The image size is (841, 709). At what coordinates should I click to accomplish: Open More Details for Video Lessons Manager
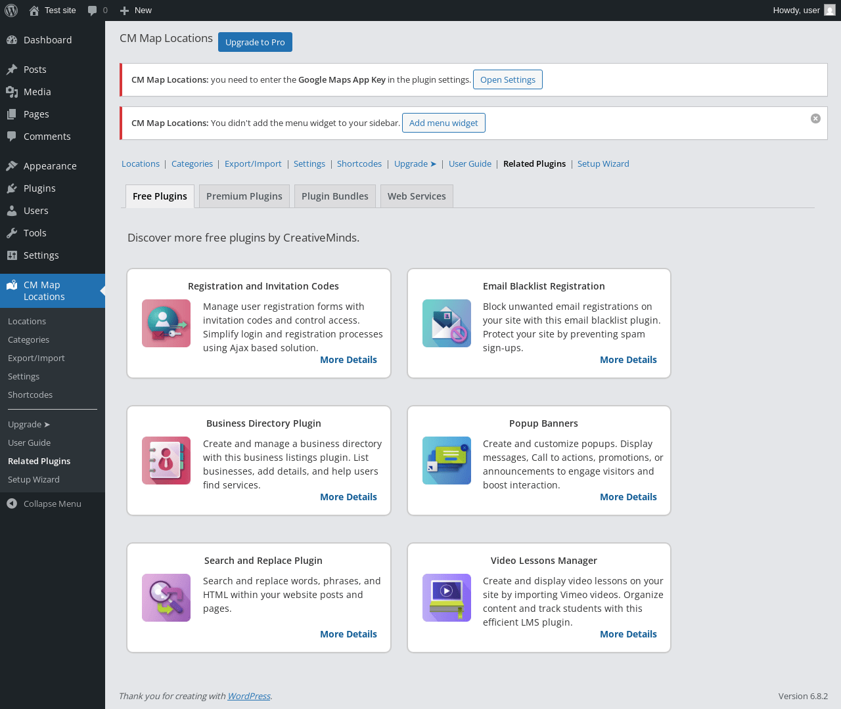pos(628,634)
